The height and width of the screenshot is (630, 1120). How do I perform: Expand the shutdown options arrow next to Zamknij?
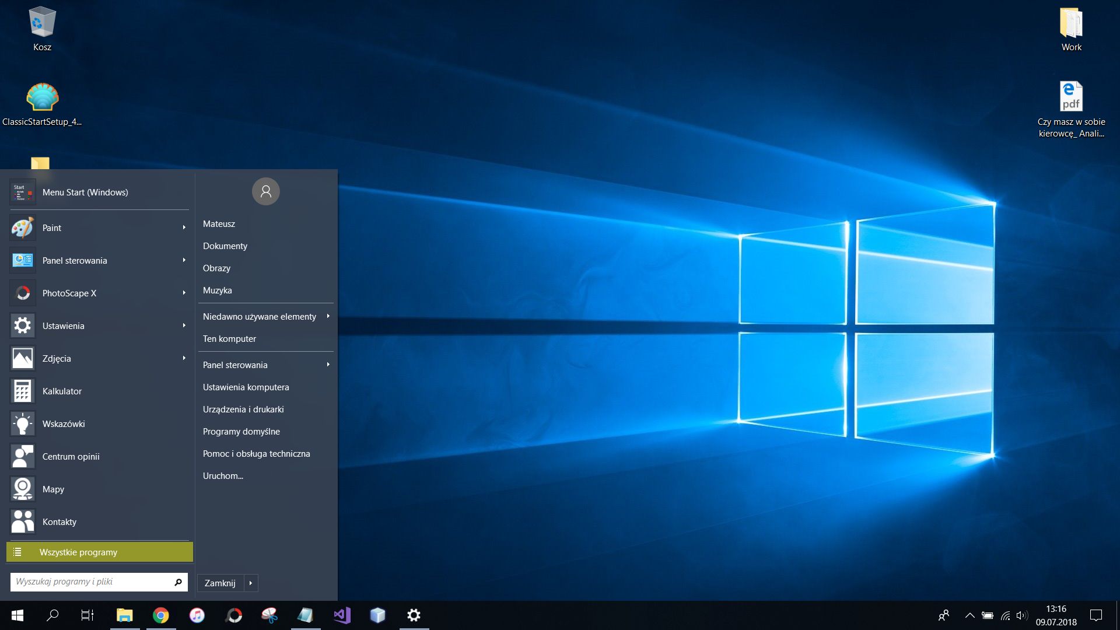[x=251, y=583]
